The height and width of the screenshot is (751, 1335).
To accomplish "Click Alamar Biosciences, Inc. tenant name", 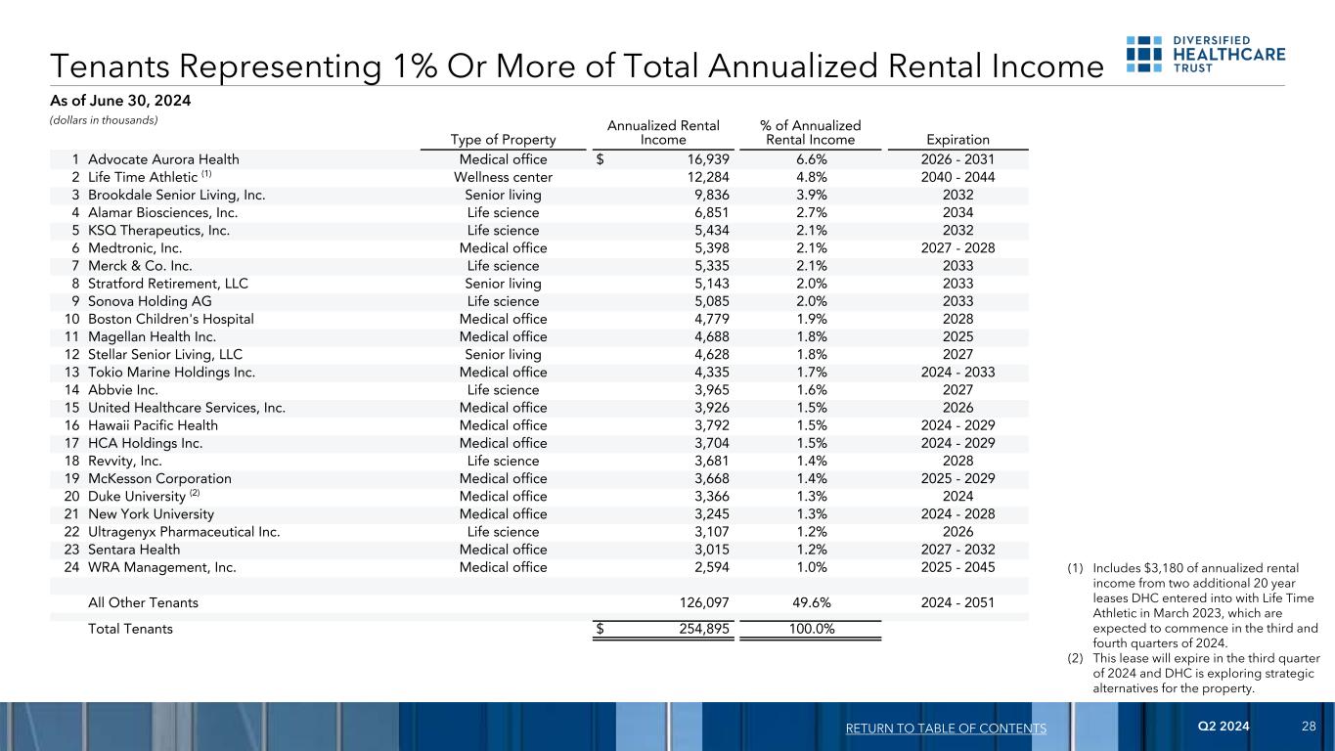I will 162,212.
